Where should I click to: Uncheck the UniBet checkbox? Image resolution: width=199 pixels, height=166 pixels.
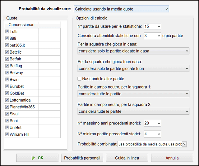click(7, 127)
